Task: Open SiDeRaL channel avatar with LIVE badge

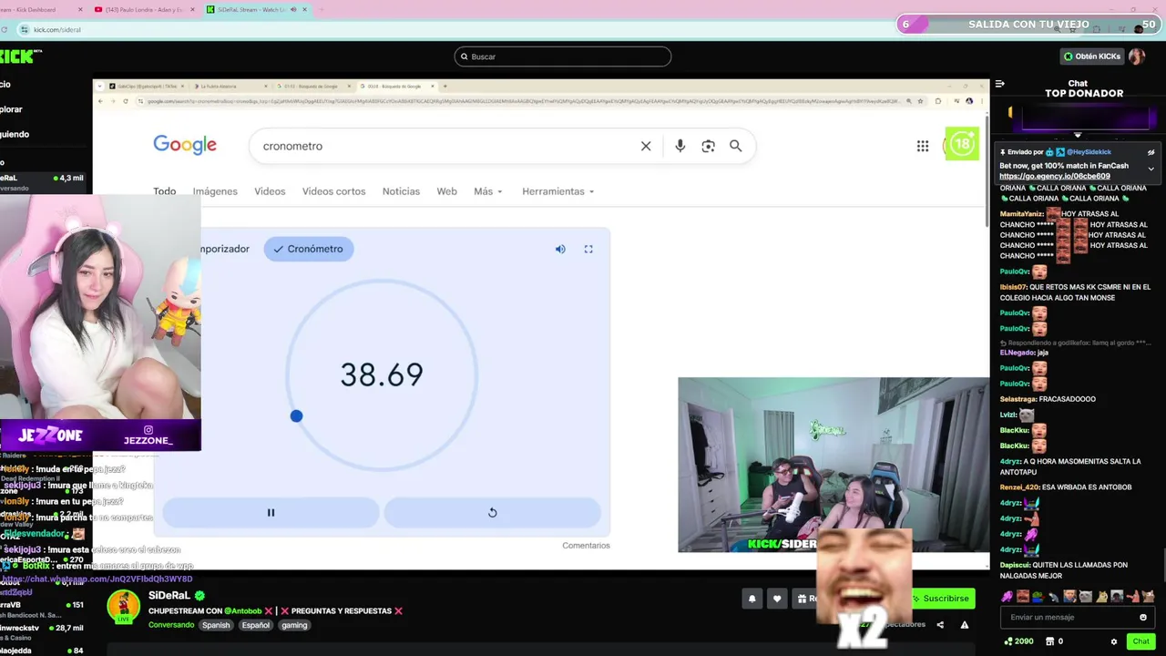Action: 123,606
